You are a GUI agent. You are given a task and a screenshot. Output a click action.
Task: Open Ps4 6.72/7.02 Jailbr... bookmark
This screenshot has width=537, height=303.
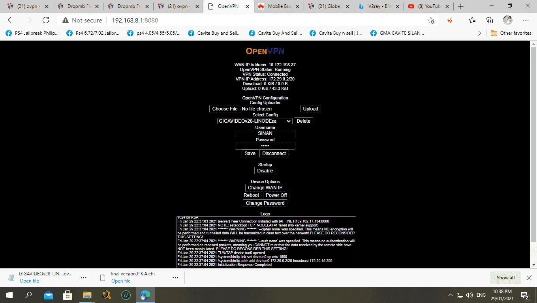point(93,33)
